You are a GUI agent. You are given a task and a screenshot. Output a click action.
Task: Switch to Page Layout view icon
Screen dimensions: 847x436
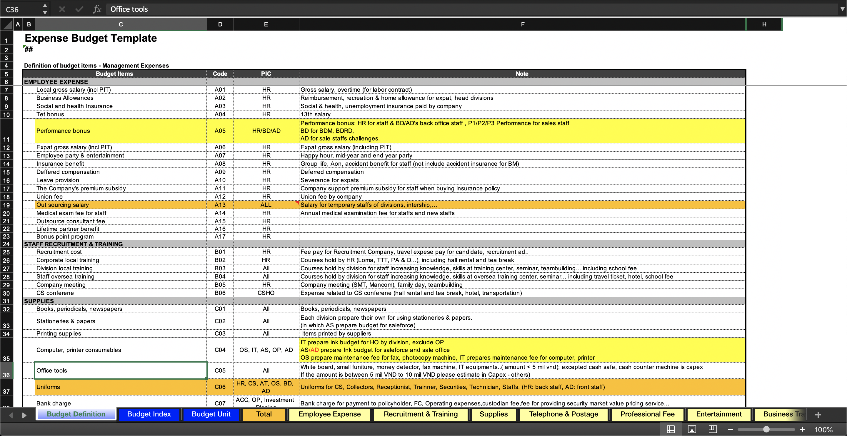[692, 430]
